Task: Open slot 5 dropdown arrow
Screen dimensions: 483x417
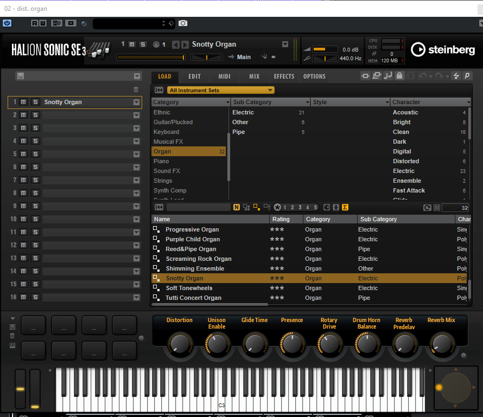Action: point(136,154)
